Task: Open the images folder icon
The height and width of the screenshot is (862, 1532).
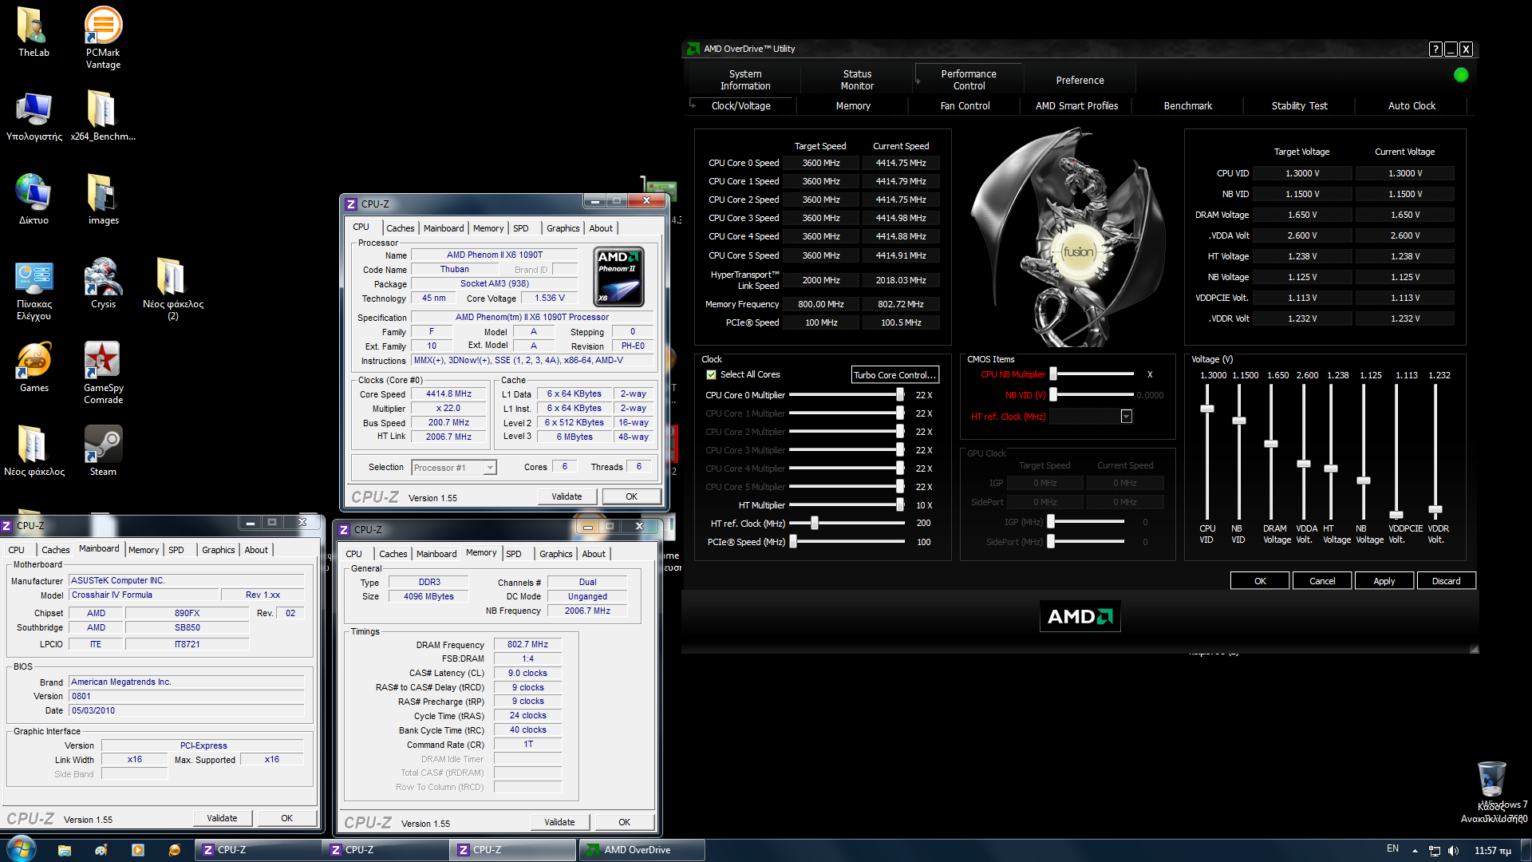Action: pos(103,200)
